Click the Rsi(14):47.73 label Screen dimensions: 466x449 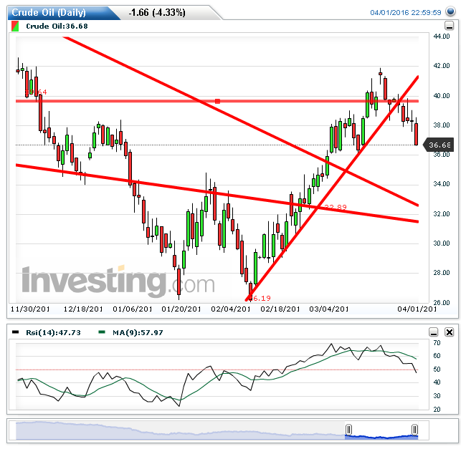(x=54, y=332)
